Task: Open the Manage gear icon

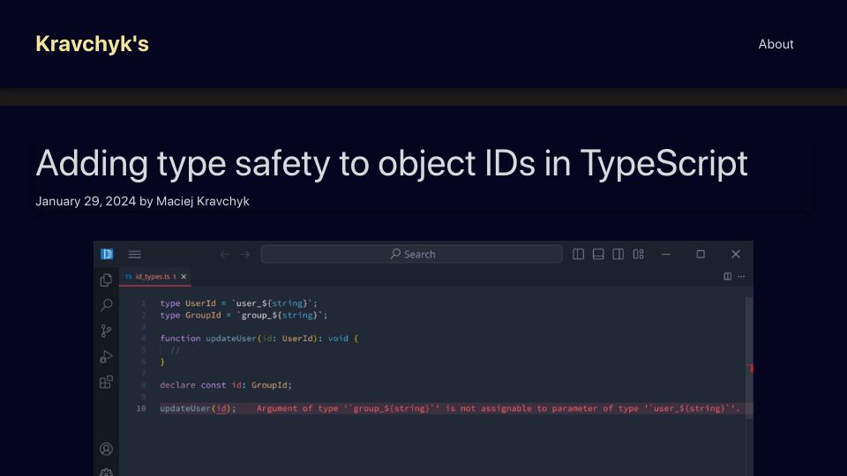Action: click(107, 472)
